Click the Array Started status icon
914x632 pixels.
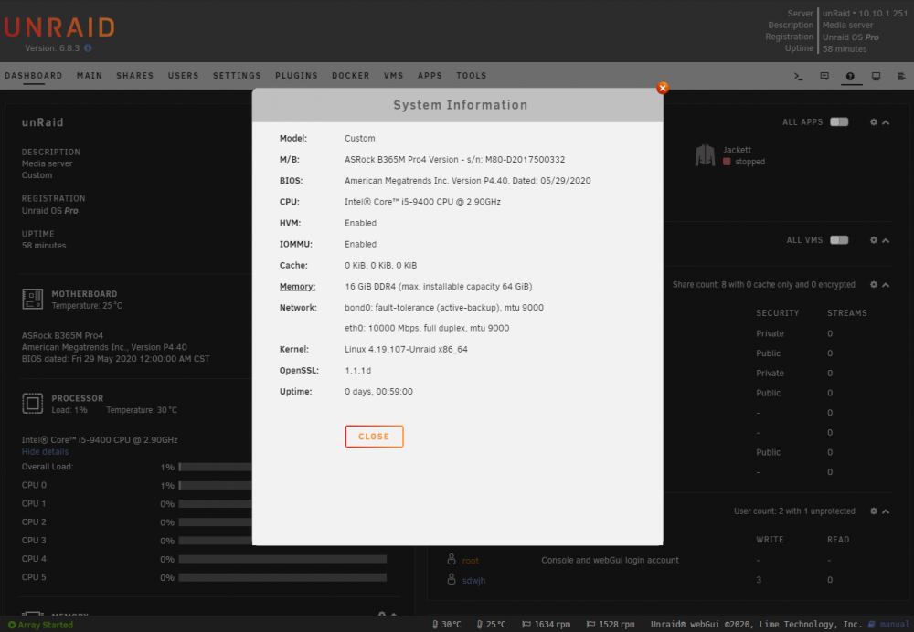click(12, 625)
